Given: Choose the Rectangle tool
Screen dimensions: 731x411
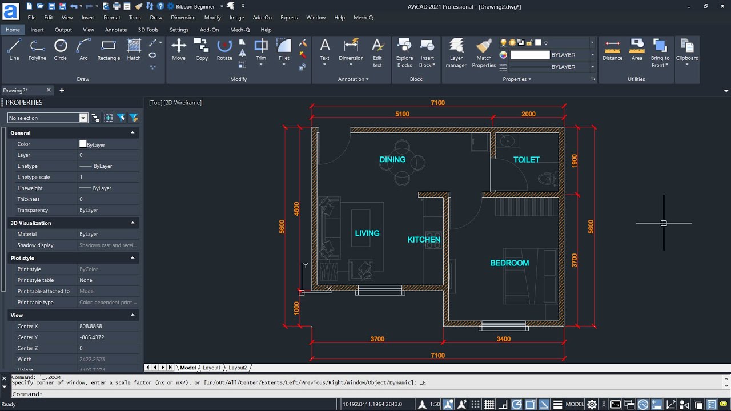Looking at the screenshot, I should pyautogui.click(x=109, y=50).
